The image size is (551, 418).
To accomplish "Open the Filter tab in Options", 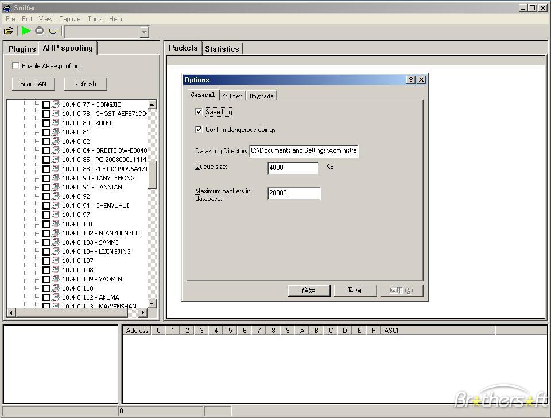I will 232,96.
